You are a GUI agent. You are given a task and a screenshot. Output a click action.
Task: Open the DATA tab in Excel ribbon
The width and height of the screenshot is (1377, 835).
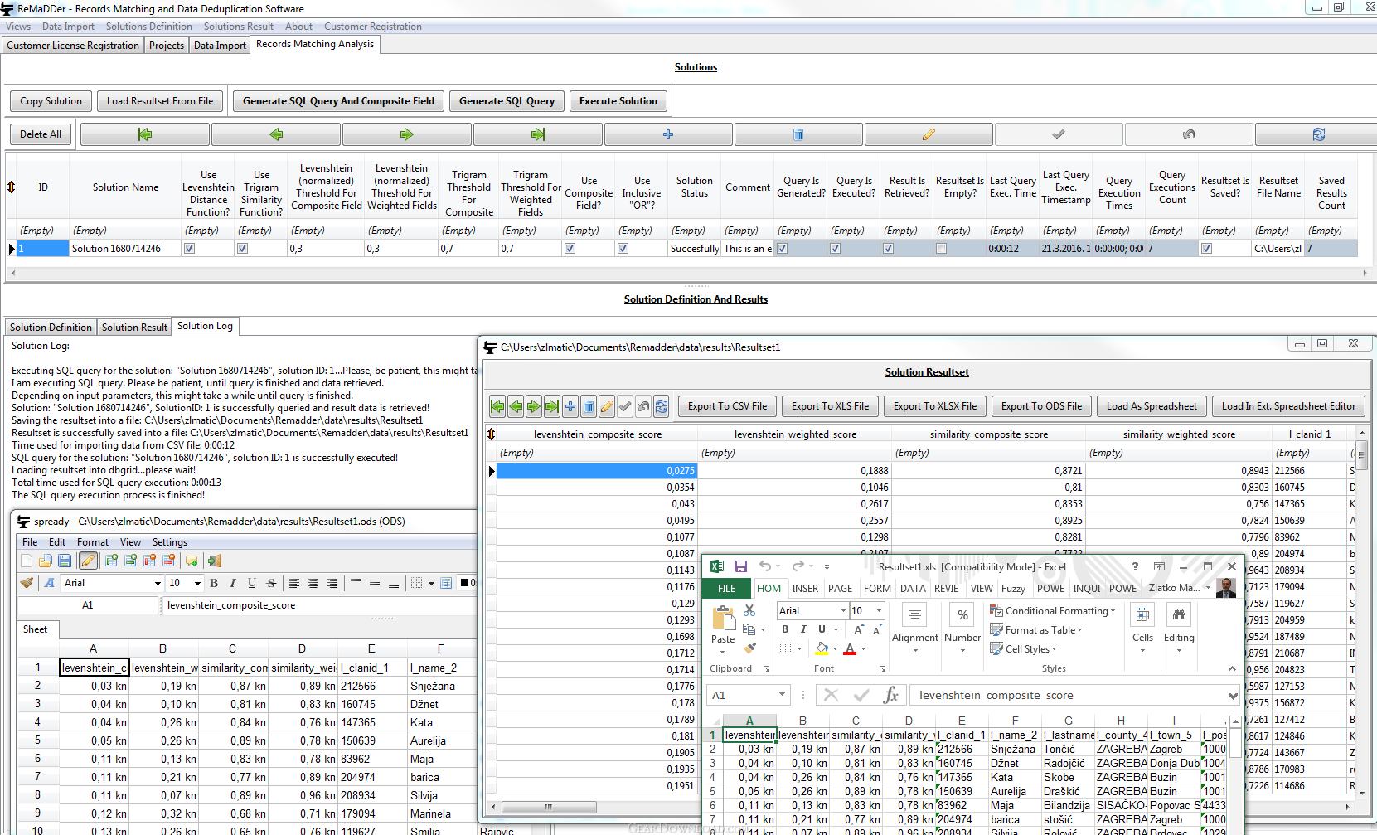pyautogui.click(x=913, y=589)
